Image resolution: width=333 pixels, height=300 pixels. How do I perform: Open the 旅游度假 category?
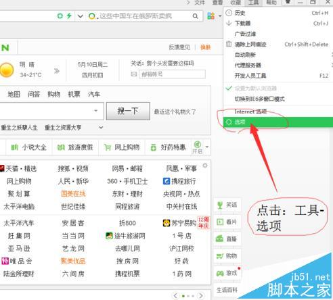[75, 147]
